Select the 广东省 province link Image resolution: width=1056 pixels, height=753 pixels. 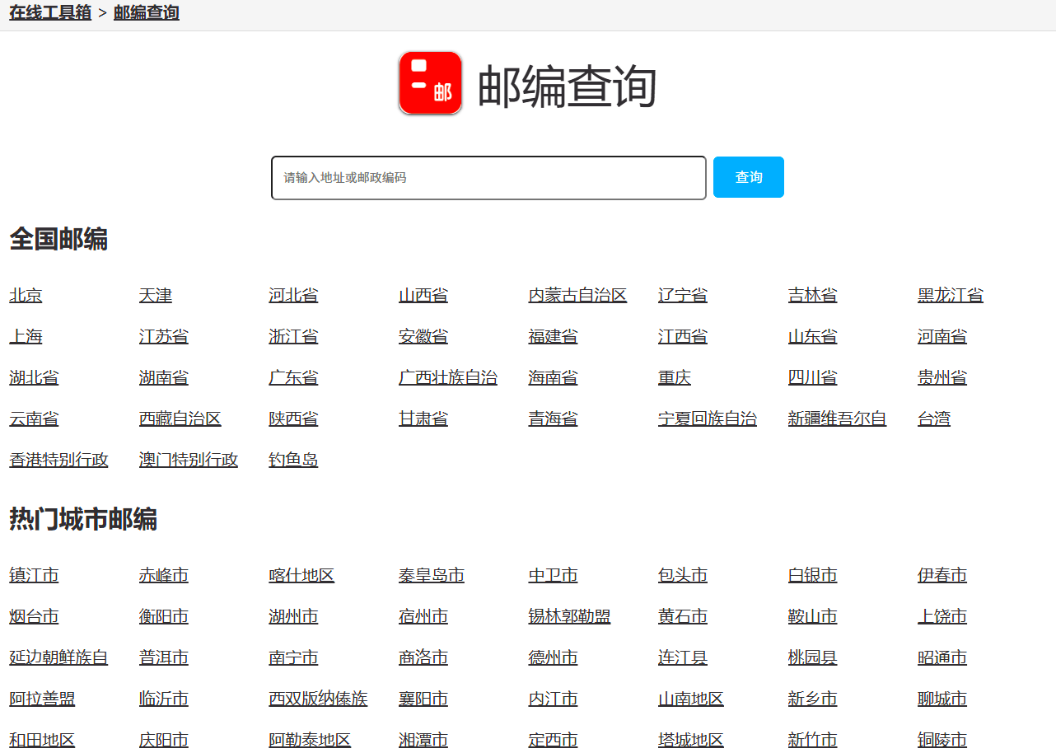(x=293, y=377)
